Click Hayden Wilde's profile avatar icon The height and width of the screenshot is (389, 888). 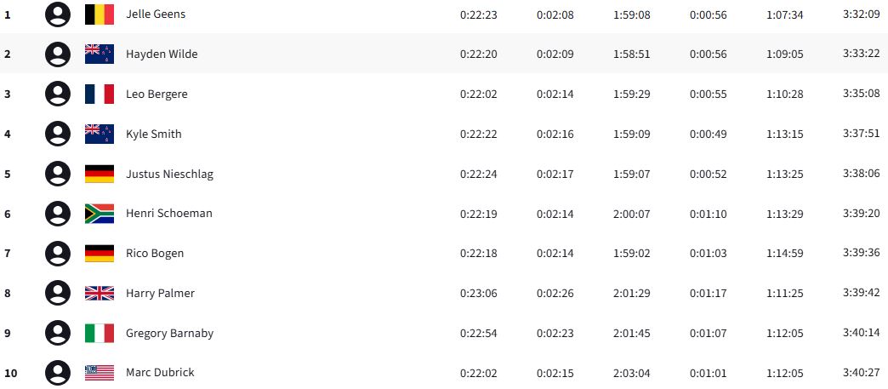coord(57,54)
